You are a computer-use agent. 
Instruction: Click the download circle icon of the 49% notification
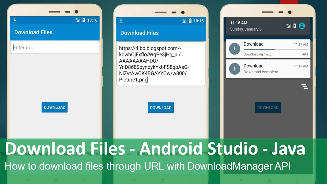tap(235, 49)
